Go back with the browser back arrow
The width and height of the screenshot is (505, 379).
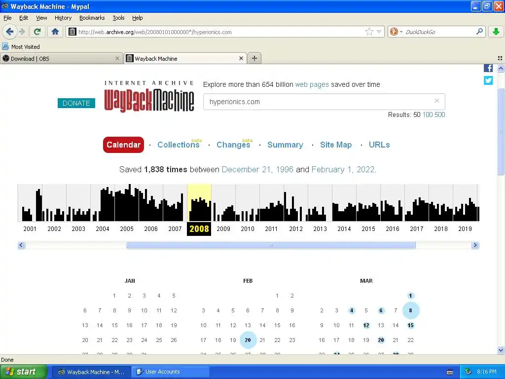tap(10, 32)
